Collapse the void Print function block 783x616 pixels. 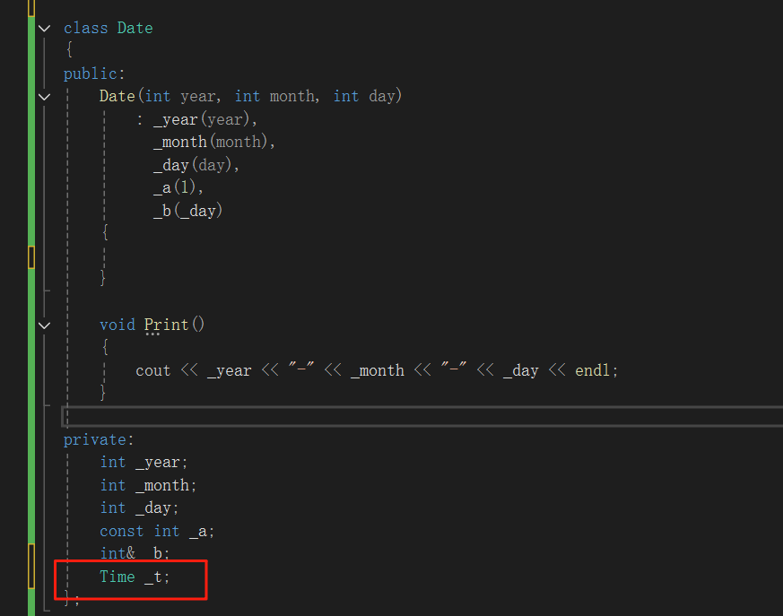[45, 325]
